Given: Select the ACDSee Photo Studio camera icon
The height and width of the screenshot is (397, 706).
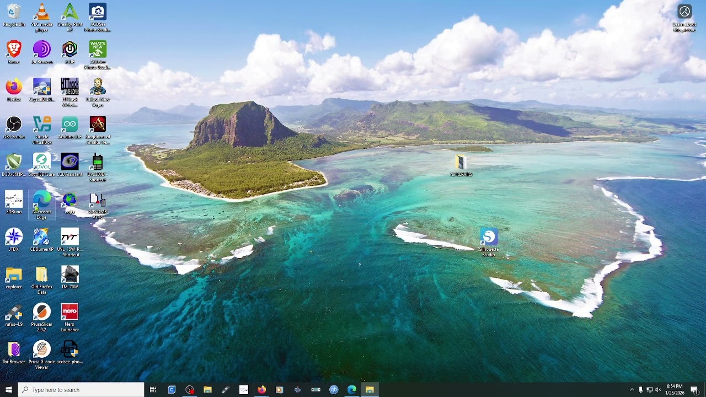Looking at the screenshot, I should tap(98, 18).
